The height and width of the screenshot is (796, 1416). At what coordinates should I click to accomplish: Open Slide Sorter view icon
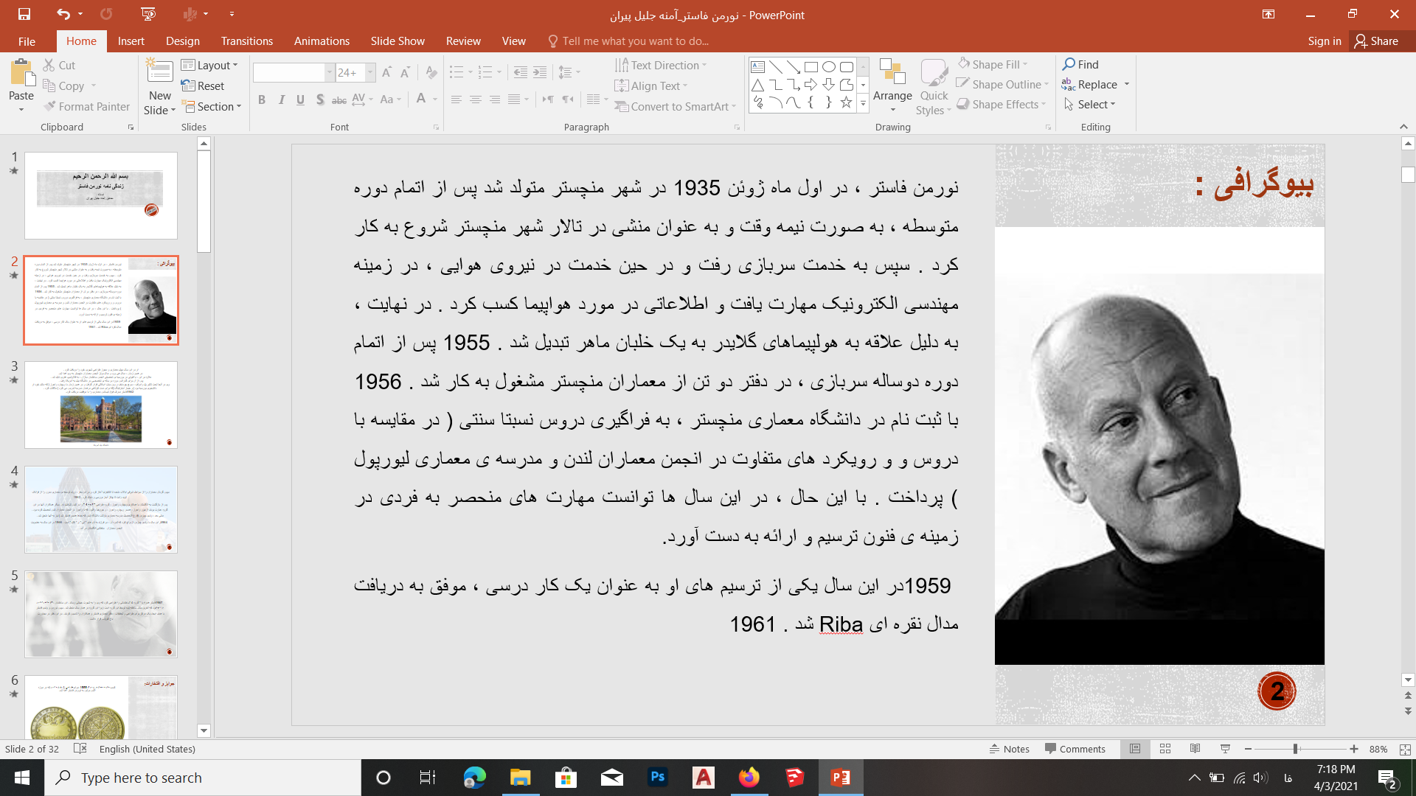click(1165, 749)
